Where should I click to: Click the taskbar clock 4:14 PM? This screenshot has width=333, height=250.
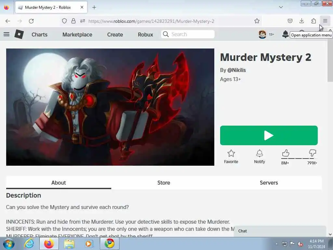(x=316, y=241)
